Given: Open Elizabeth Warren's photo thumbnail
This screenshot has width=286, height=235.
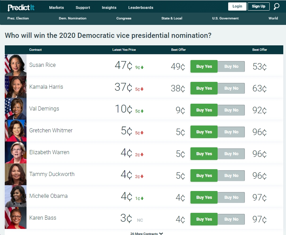Looking at the screenshot, I should (16, 152).
